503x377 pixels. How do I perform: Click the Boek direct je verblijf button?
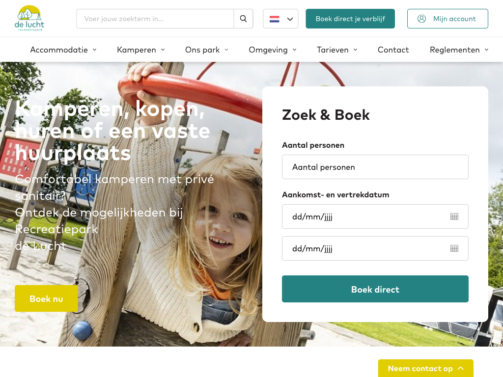tap(350, 19)
